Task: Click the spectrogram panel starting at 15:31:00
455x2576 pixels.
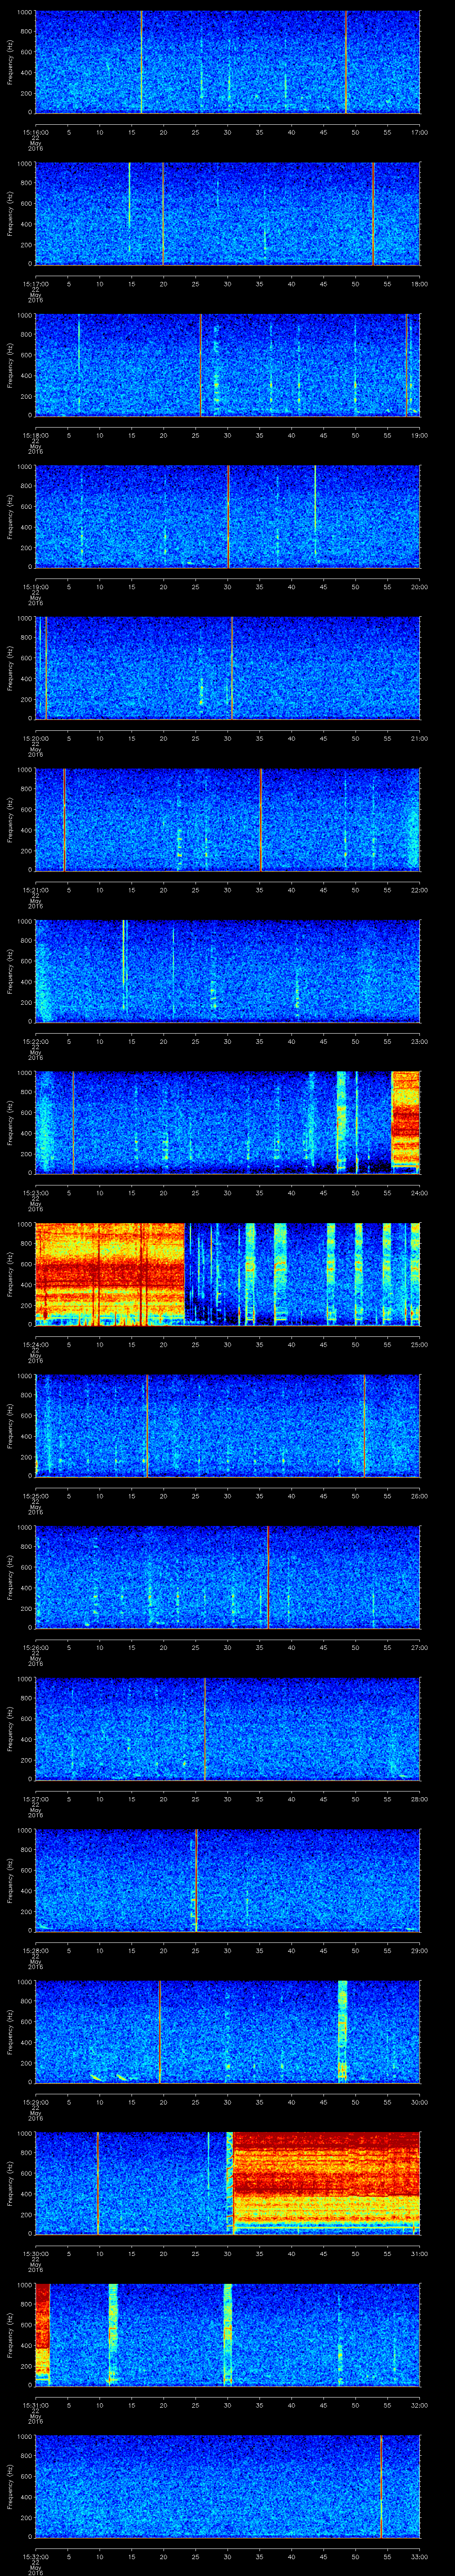Action: (228, 2334)
